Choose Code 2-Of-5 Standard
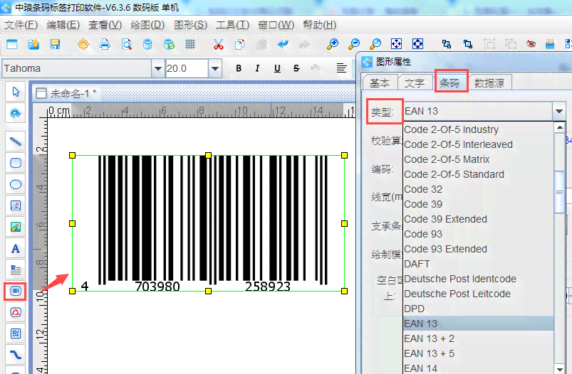The height and width of the screenshot is (374, 572). coord(479,174)
